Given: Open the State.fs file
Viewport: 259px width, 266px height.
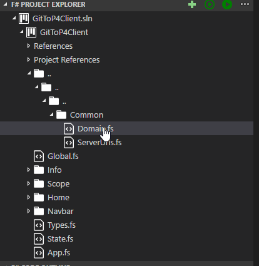Looking at the screenshot, I should point(60,239).
